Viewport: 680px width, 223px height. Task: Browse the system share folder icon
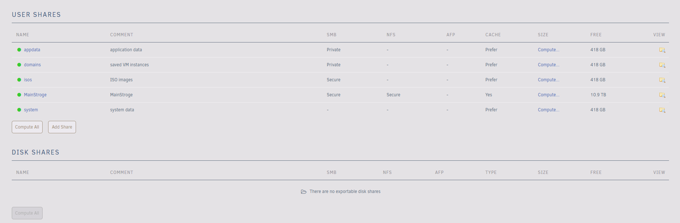pyautogui.click(x=662, y=110)
